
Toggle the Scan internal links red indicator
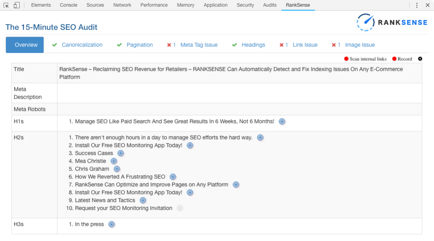(346, 59)
